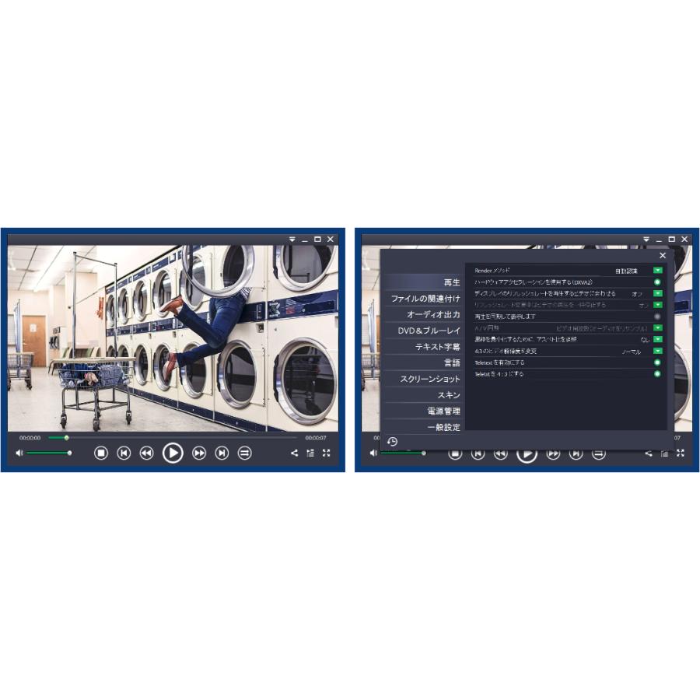Click the share icon in the left player
Screen dimensions: 700x700
click(294, 453)
